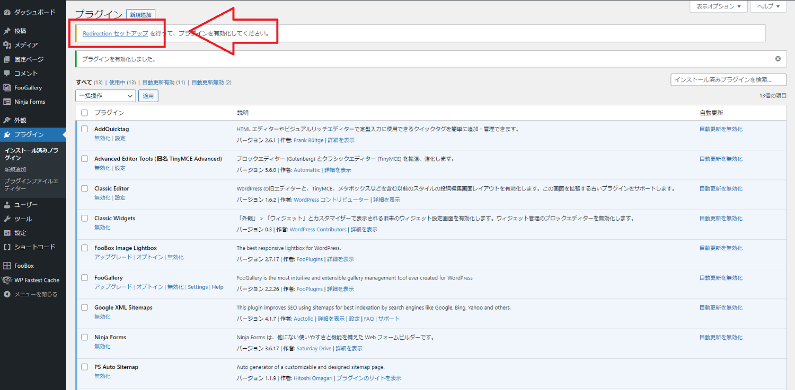
Task: Click the 適用 apply button
Action: tap(148, 96)
